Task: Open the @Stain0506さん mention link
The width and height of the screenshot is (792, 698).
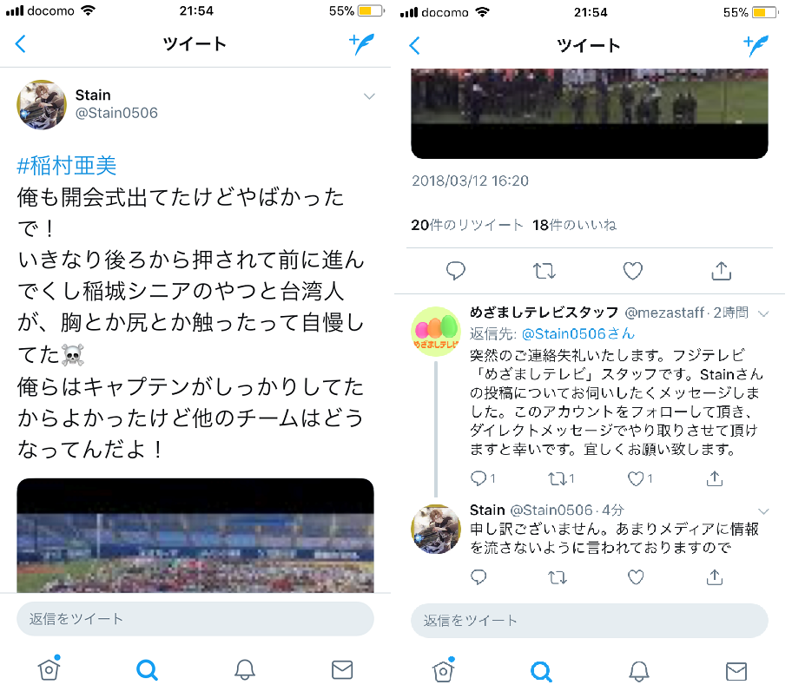Action: (x=577, y=334)
